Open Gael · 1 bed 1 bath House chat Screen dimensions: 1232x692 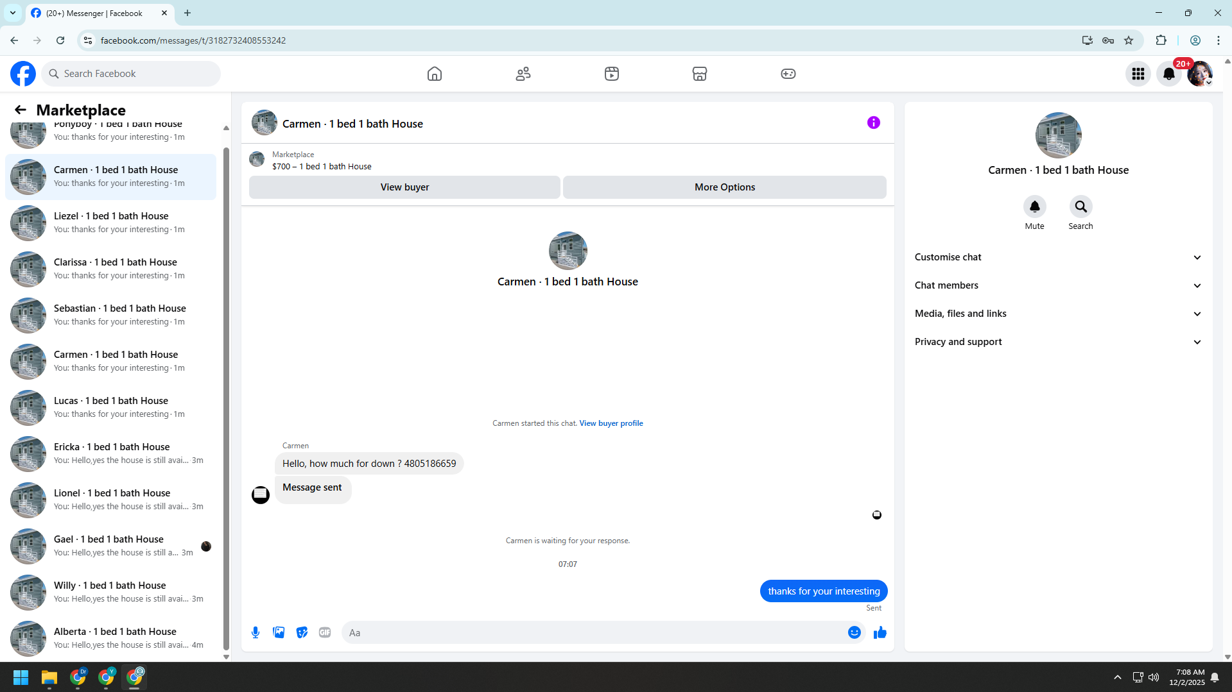[x=110, y=546]
